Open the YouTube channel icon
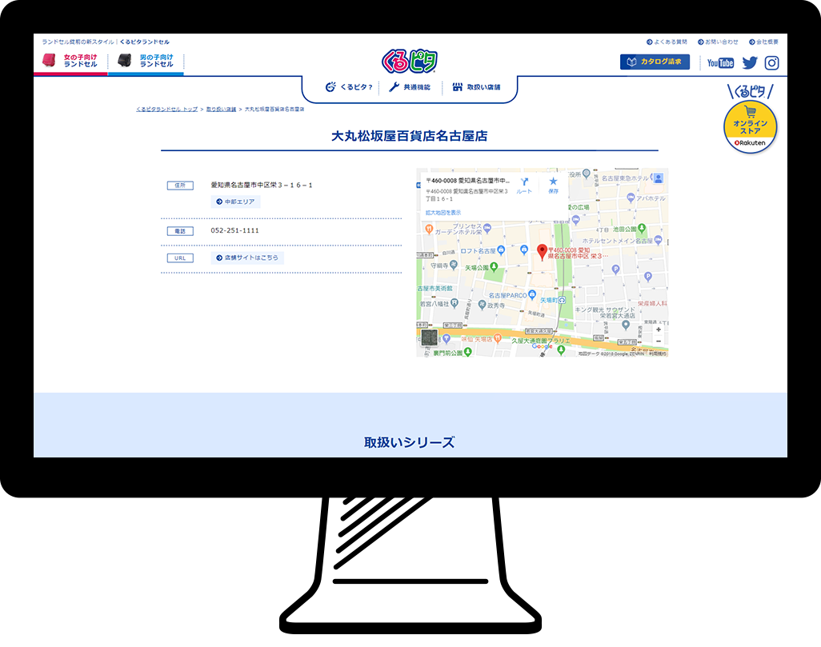Screen dimensions: 821x647 click(720, 63)
